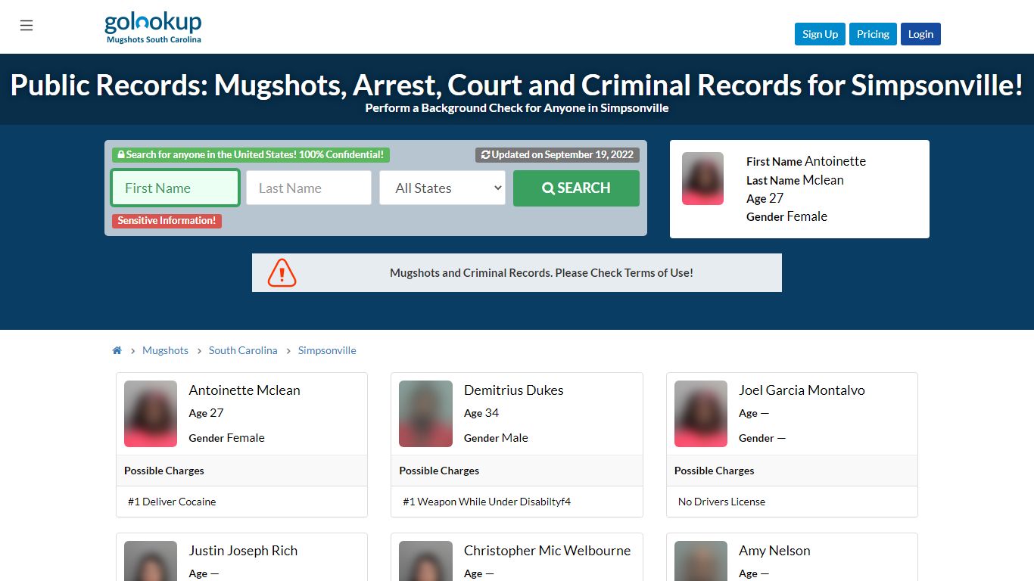This screenshot has height=581, width=1034.
Task: Click 'Mugshots and Criminal Records' terms notice
Action: (541, 273)
